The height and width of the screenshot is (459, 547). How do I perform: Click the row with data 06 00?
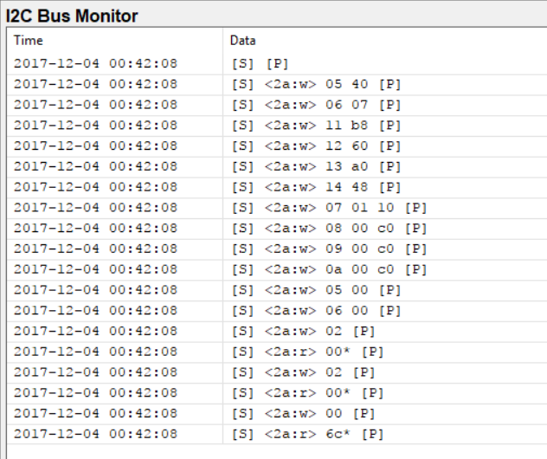(x=316, y=311)
